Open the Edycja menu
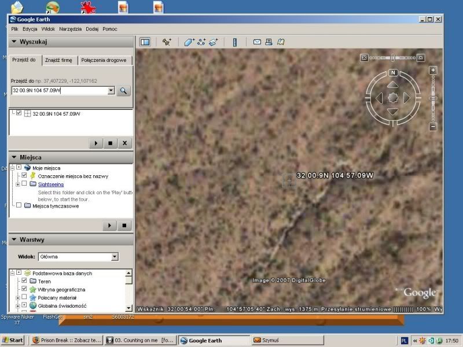The image size is (463, 347). pos(30,29)
